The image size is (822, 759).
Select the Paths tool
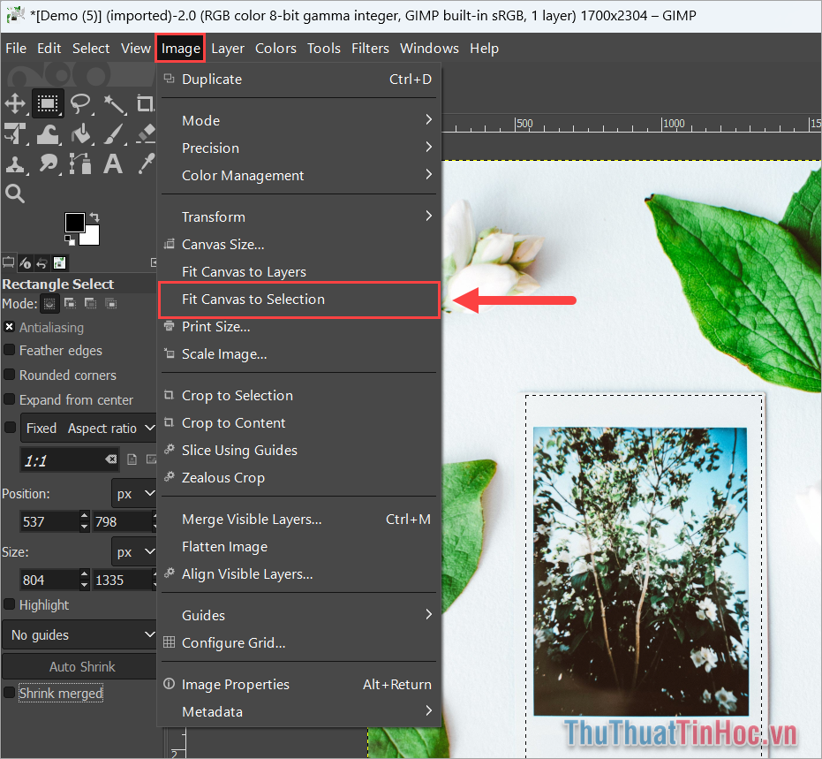tap(80, 164)
